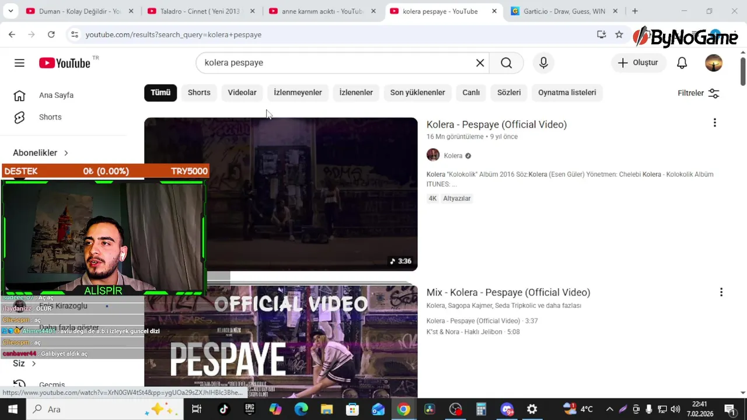Select the İzlenmeyenler filter chip
Screen dimensions: 747x420
298,93
